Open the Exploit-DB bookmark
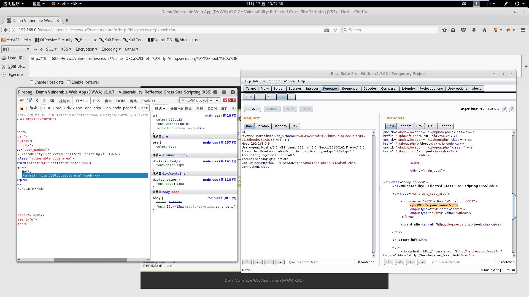Viewport: 529px width, 297px height. point(160,40)
